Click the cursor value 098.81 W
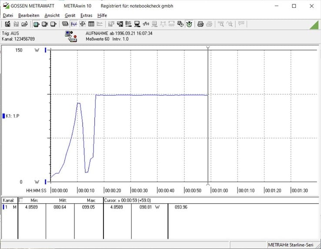Image resolution: width=321 pixels, height=249 pixels. click(x=149, y=207)
